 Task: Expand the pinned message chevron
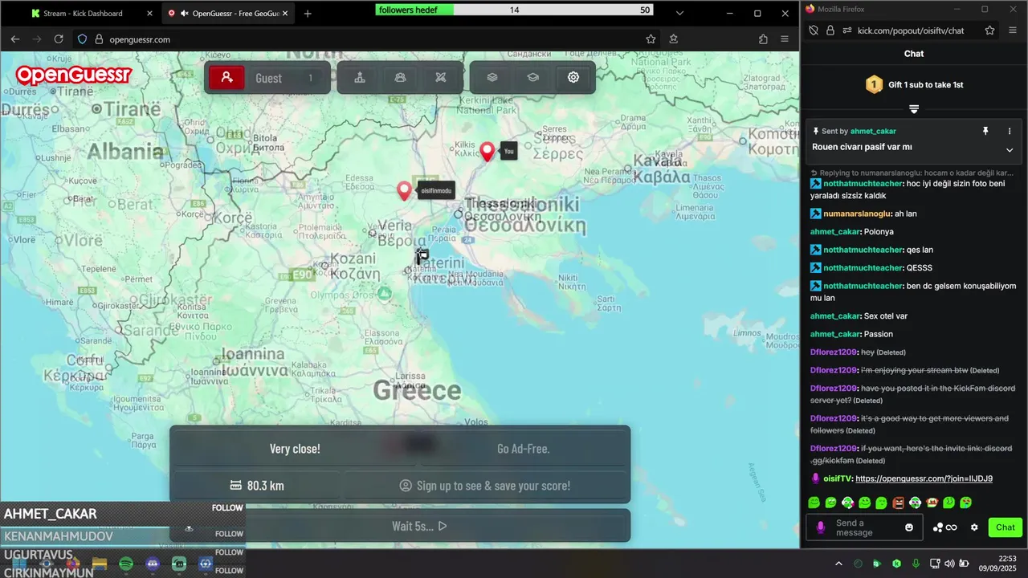point(1010,150)
